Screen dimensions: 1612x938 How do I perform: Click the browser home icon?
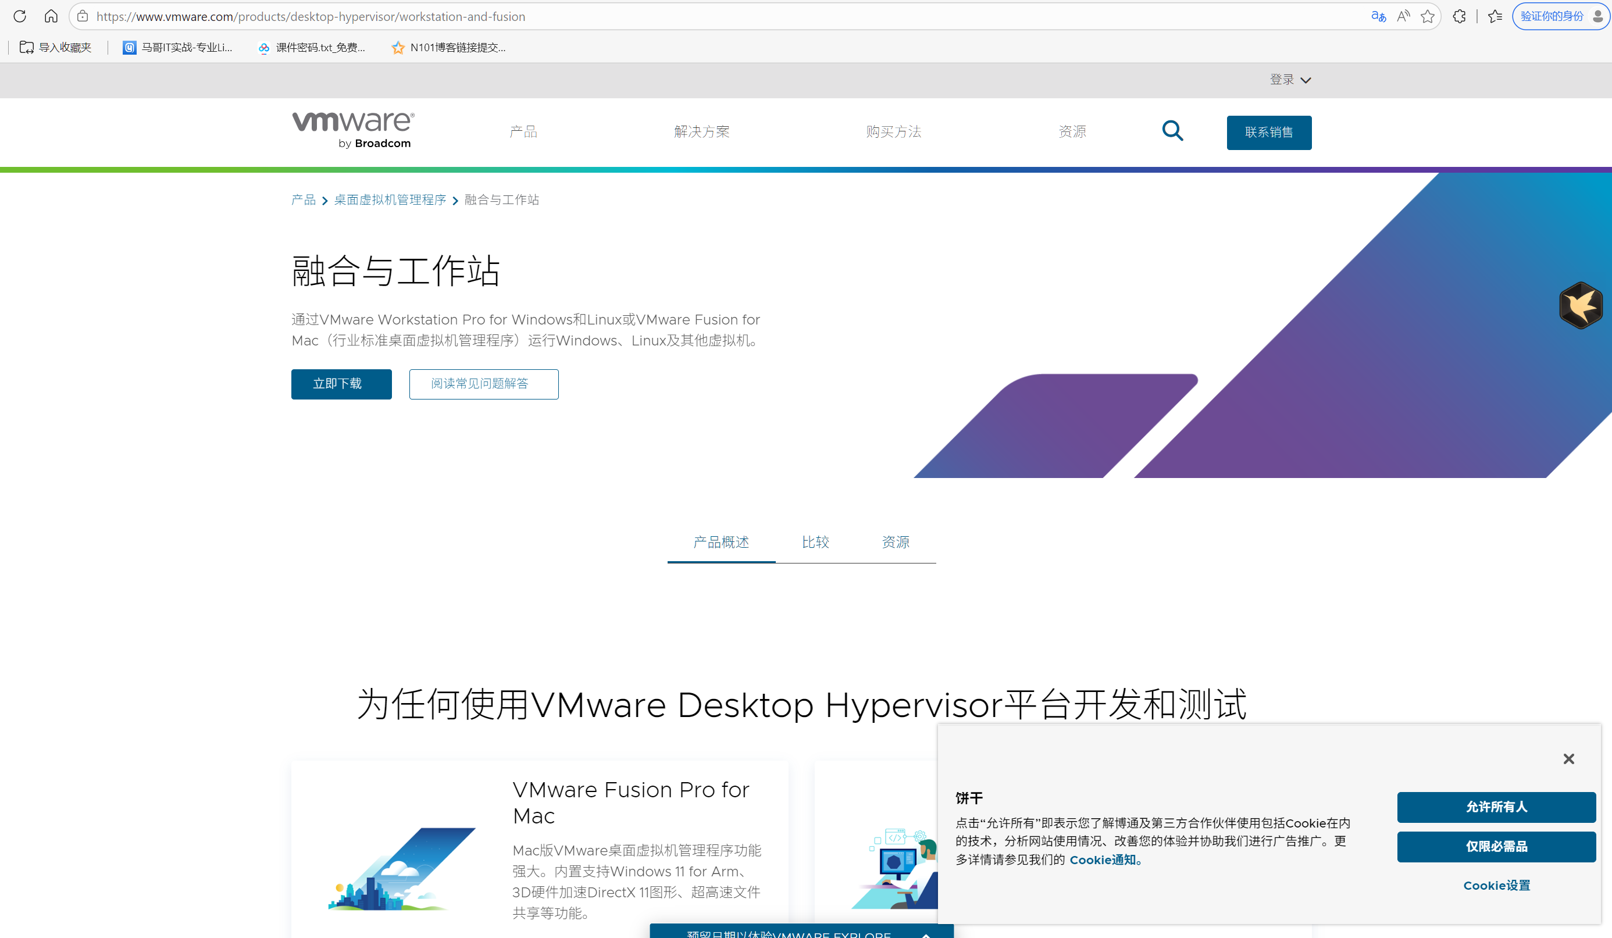click(51, 16)
